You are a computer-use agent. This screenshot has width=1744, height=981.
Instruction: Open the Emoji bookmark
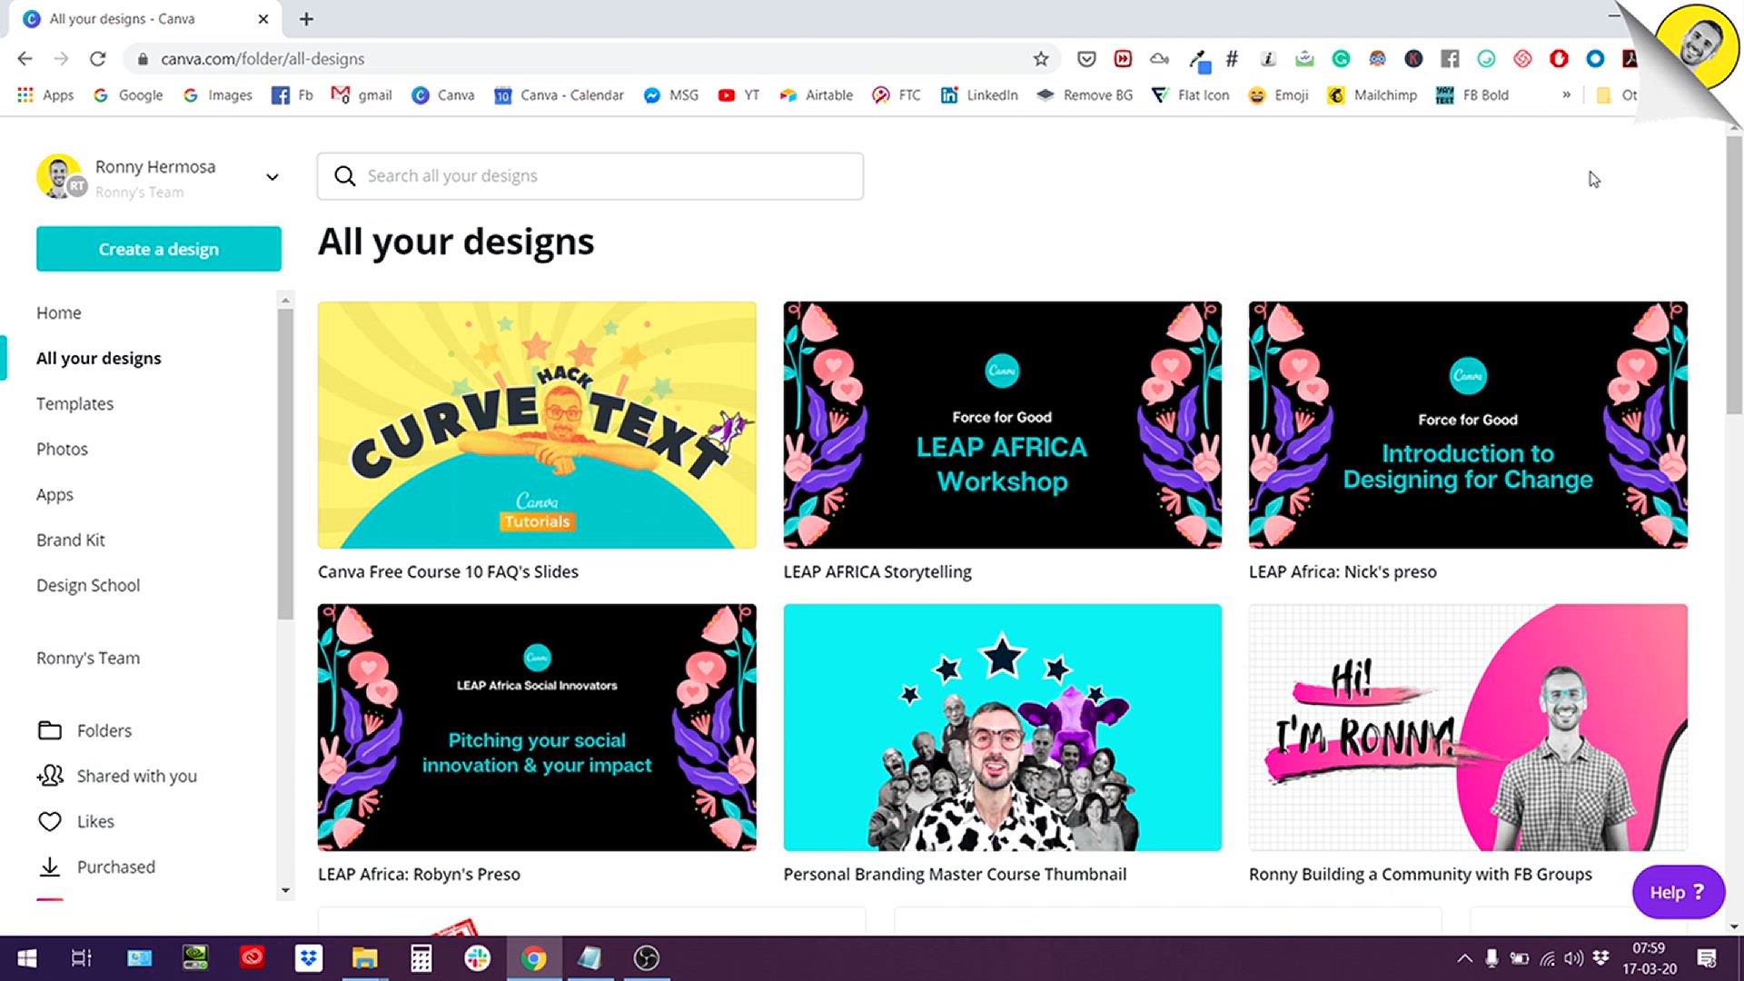pos(1278,95)
